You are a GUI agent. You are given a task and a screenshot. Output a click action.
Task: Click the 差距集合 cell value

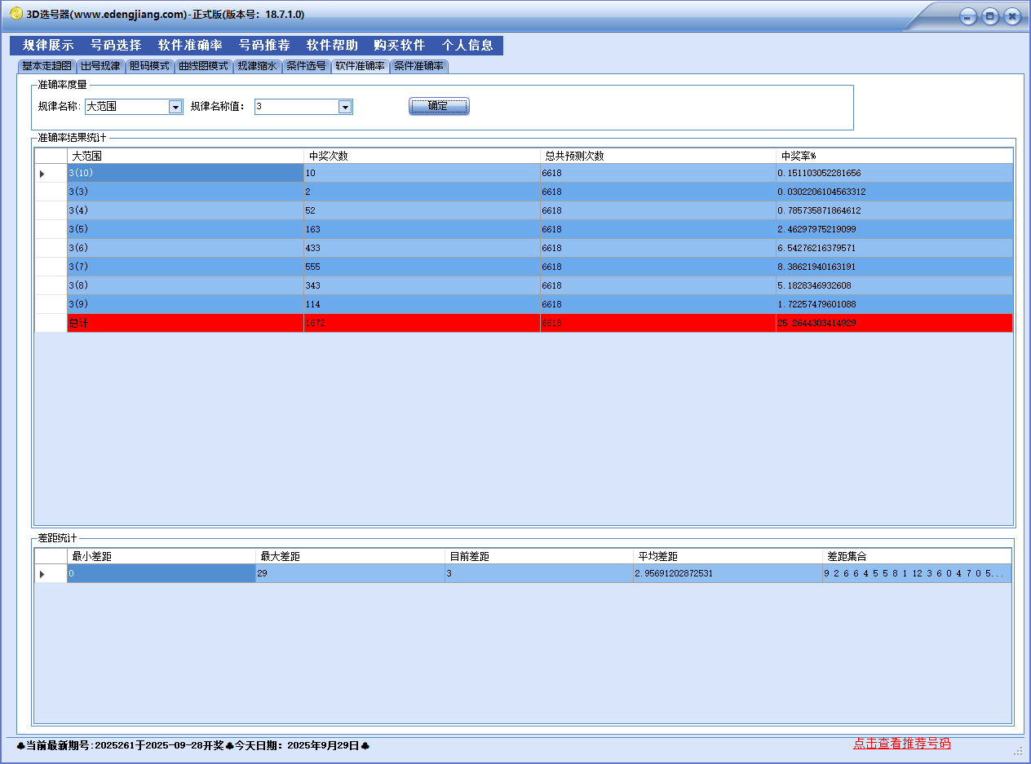click(x=914, y=573)
